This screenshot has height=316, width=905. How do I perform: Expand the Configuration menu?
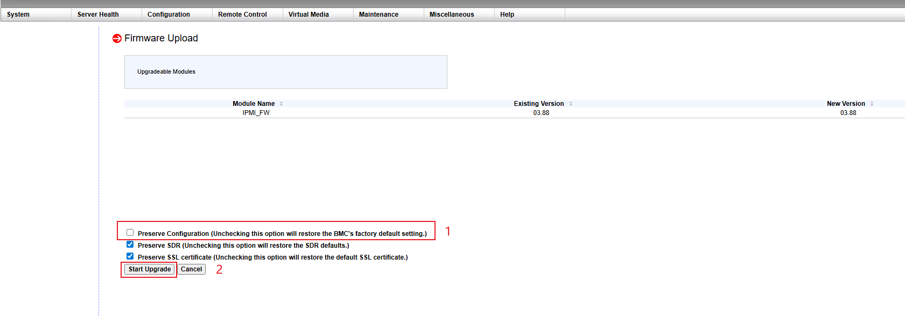169,15
